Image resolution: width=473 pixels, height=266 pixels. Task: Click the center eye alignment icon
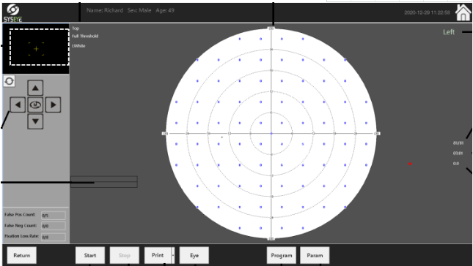pos(35,105)
